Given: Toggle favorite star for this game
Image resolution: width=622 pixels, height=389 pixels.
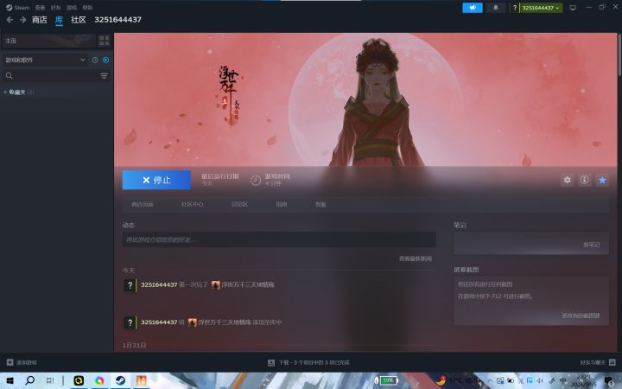Looking at the screenshot, I should coord(602,180).
